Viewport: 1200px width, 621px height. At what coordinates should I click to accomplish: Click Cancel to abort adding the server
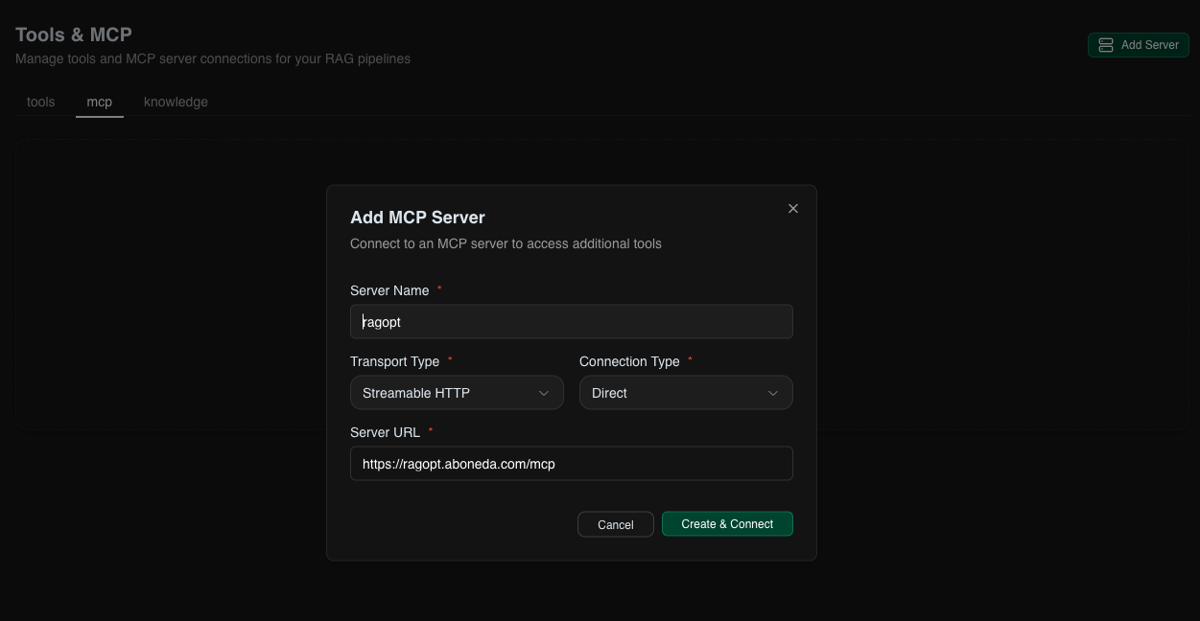(615, 524)
